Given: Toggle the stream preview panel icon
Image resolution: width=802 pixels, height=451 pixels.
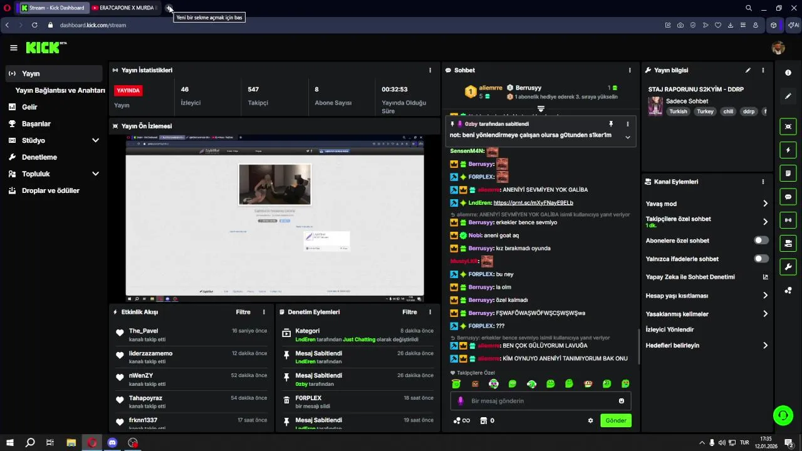Looking at the screenshot, I should click(788, 127).
